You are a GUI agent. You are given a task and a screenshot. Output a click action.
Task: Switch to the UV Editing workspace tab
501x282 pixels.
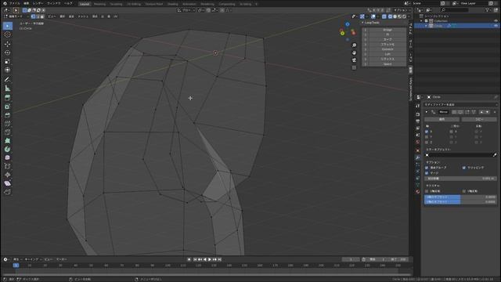tap(134, 4)
